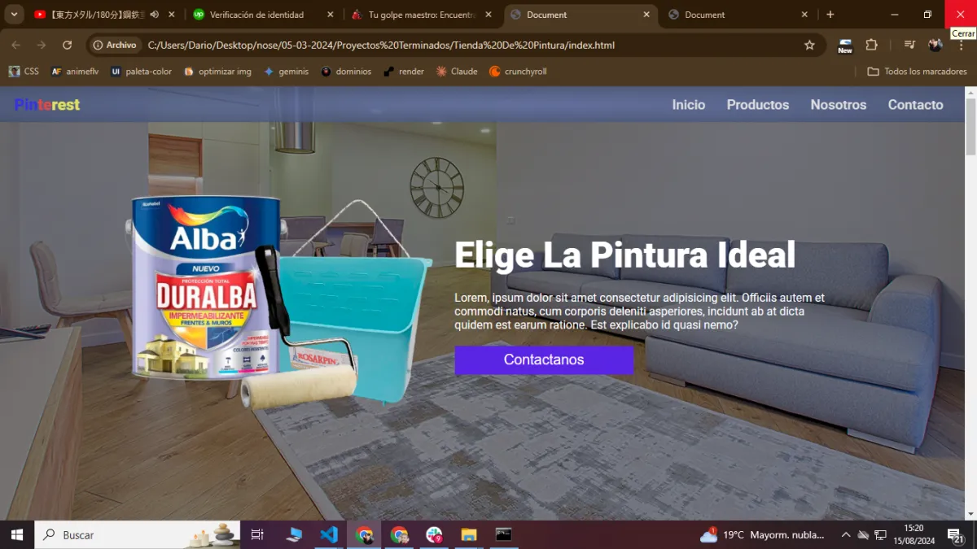Open the extension marked New in toolbar
The width and height of the screenshot is (977, 549).
845,46
